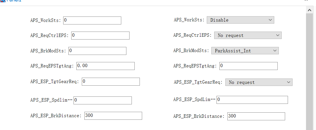
Task: Close the Panel1 window
Action: pyautogui.click(x=306, y=1)
